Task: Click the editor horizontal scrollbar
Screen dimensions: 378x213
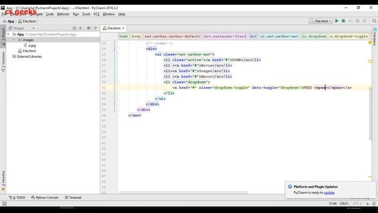Action: pyautogui.click(x=184, y=192)
